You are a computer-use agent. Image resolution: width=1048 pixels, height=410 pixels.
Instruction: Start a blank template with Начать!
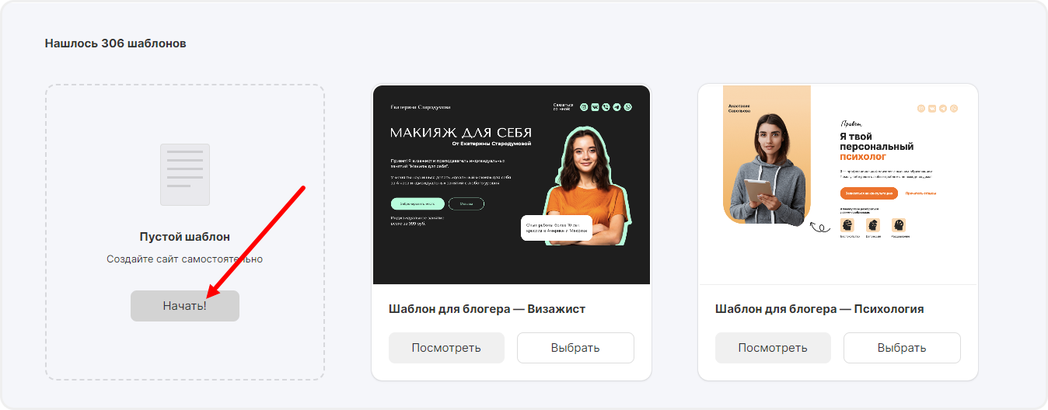185,306
